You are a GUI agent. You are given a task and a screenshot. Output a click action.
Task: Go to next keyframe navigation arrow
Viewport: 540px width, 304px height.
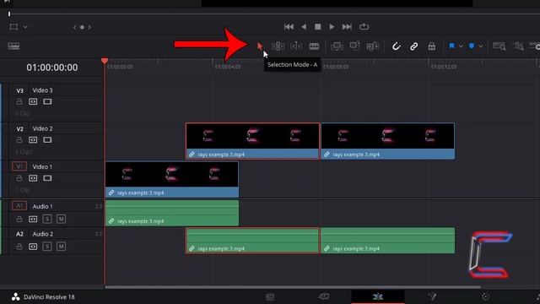tap(89, 27)
